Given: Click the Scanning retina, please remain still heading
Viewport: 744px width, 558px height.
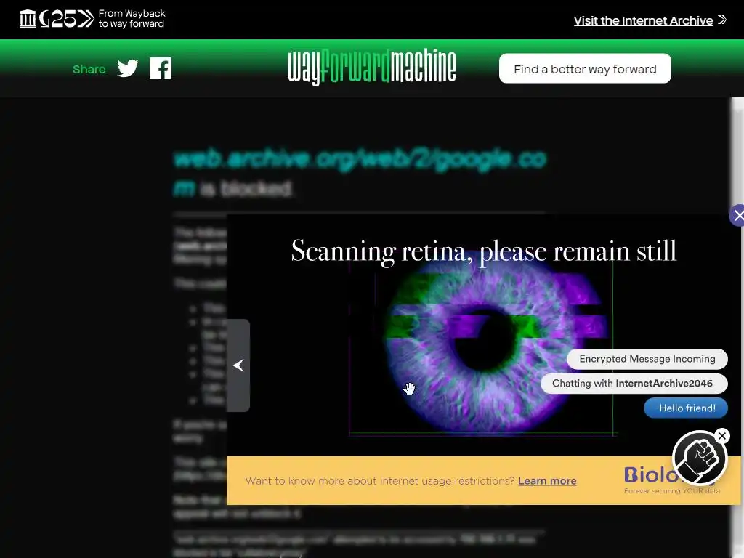Looking at the screenshot, I should pos(483,251).
